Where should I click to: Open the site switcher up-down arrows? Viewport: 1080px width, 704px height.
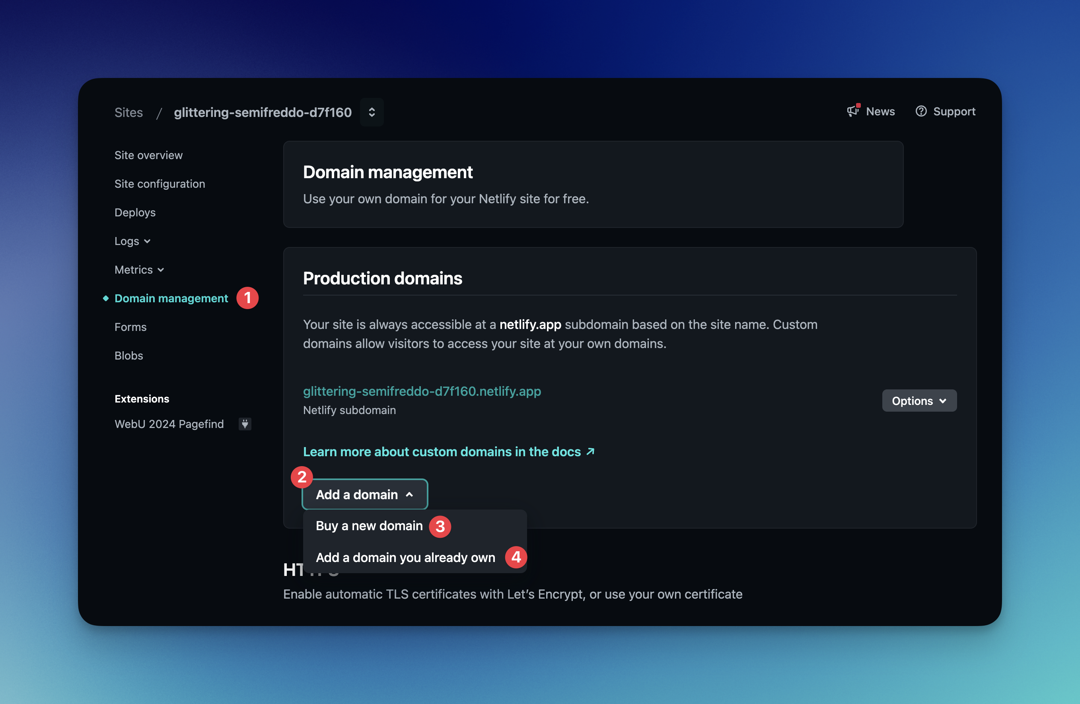(x=372, y=112)
